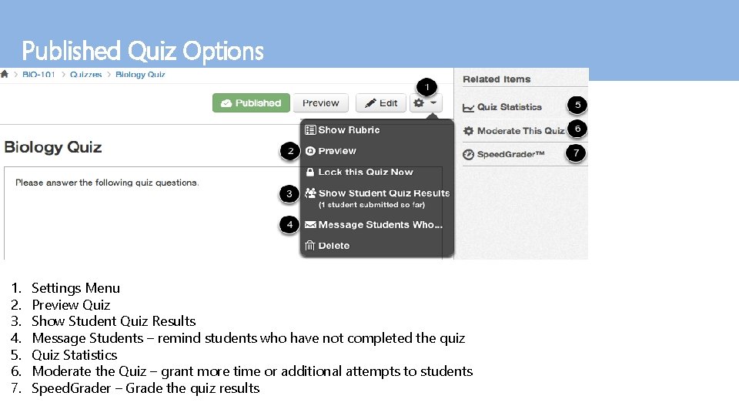Open Show Student Quiz Results

point(383,193)
